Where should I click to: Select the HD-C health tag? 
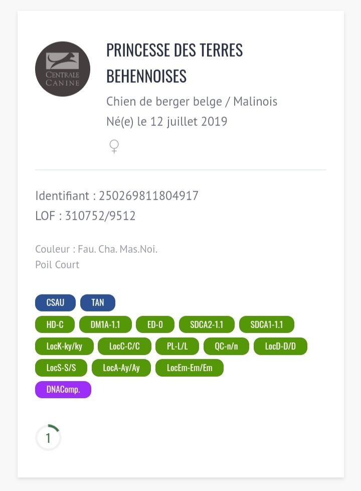pyautogui.click(x=55, y=324)
